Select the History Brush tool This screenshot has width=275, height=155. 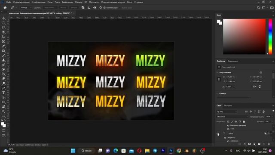click(x=3, y=65)
